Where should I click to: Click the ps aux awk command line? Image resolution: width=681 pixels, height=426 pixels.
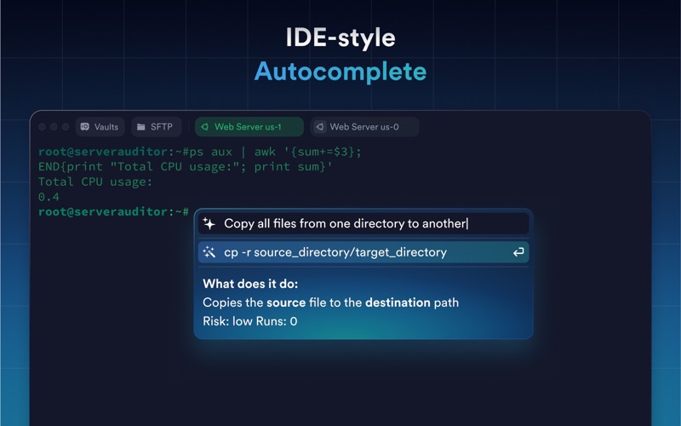click(x=200, y=152)
